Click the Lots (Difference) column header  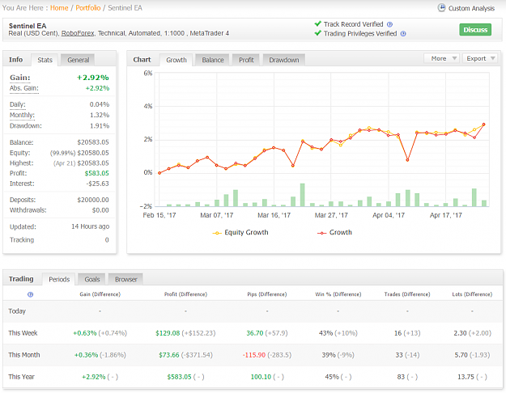tap(472, 294)
